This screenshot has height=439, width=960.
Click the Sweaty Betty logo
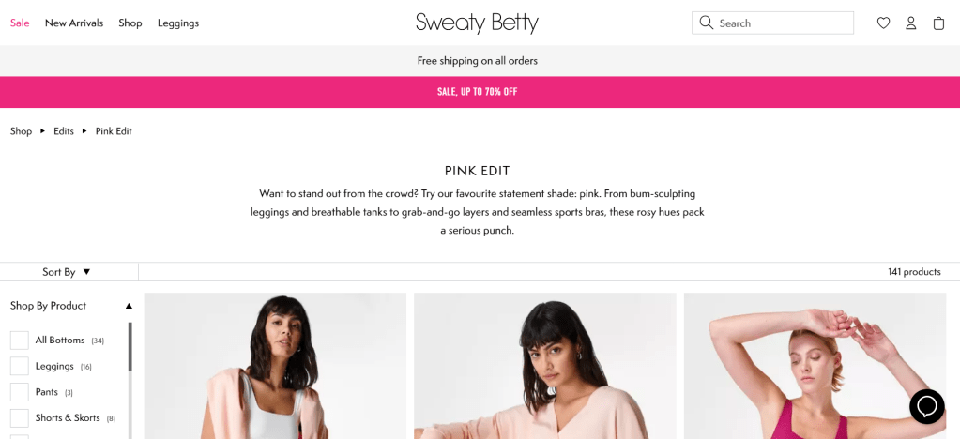pos(477,23)
